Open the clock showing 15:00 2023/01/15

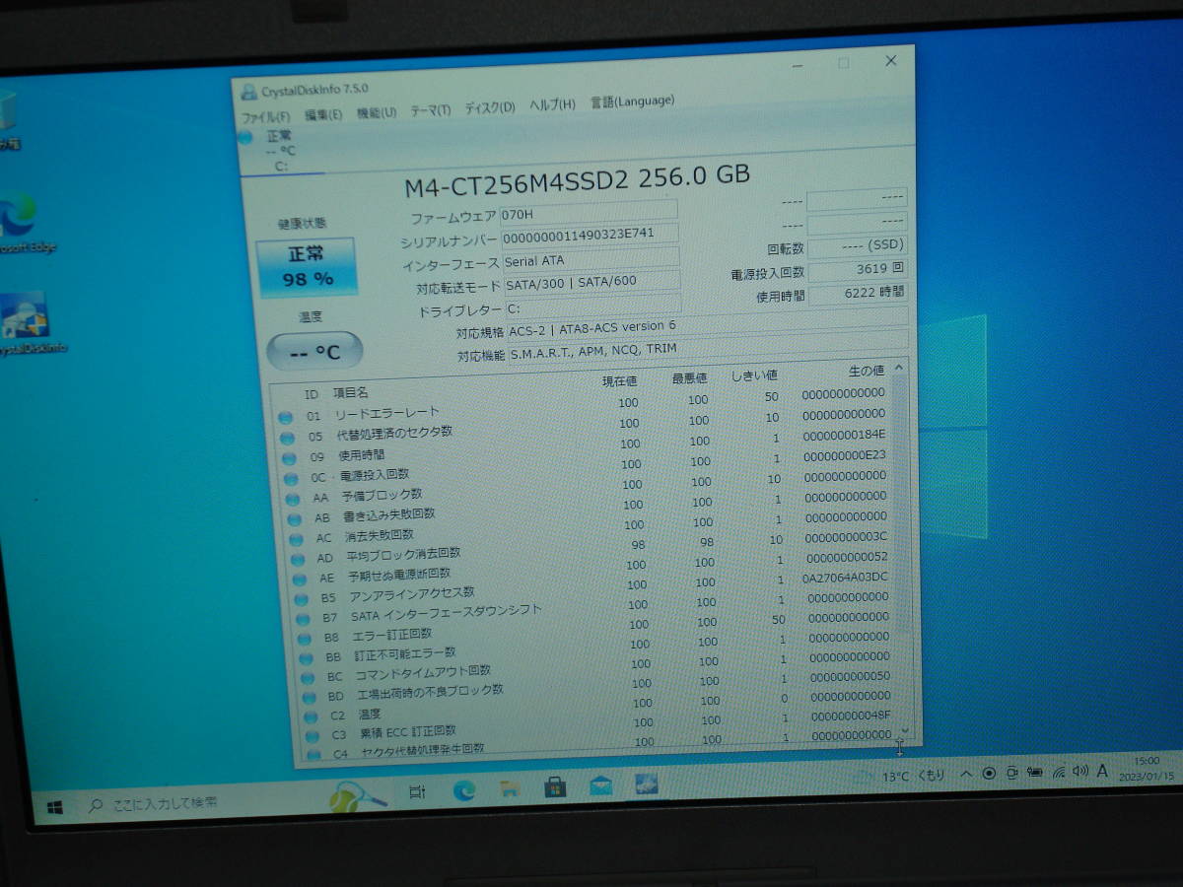click(1147, 768)
